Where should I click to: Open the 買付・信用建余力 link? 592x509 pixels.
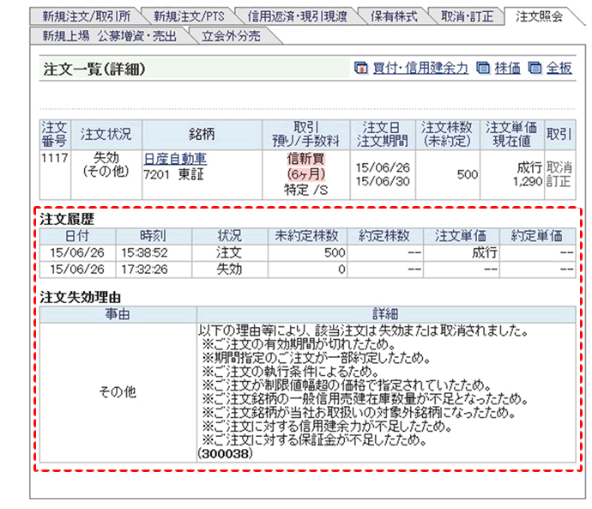click(420, 69)
